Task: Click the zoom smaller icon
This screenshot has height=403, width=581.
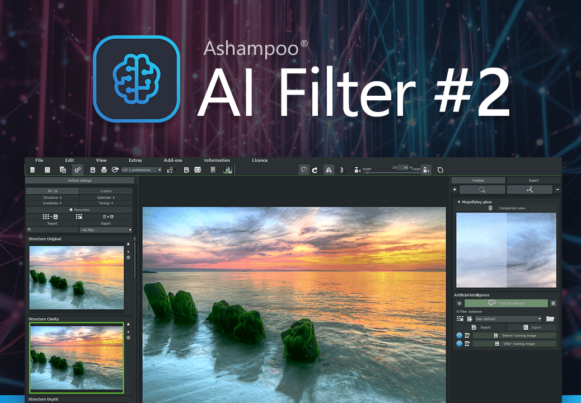Action: coord(357,170)
